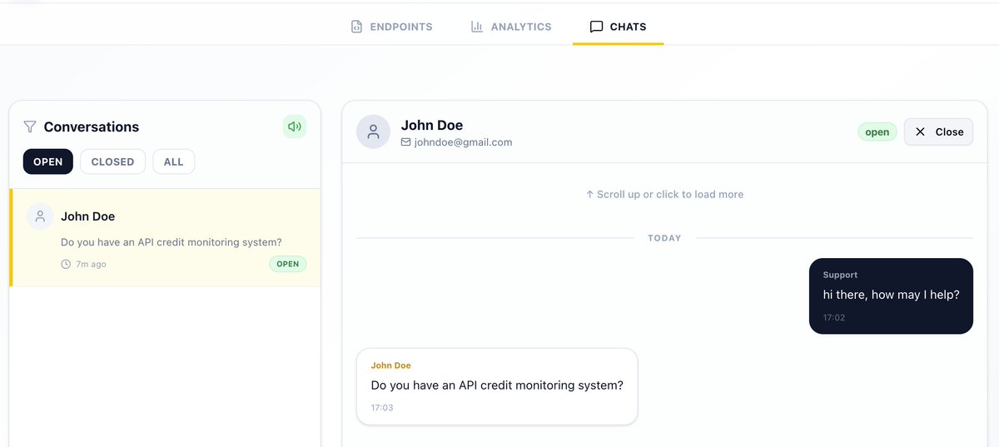The image size is (999, 447).
Task: Click the Endpoints file icon
Action: click(x=356, y=27)
